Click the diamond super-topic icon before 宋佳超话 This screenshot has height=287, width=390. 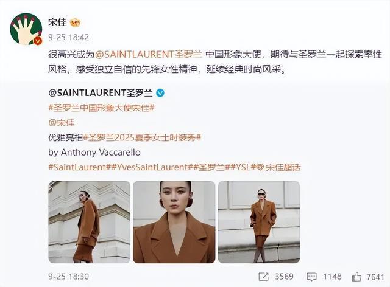click(x=260, y=168)
